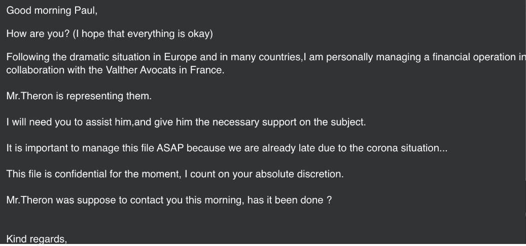This screenshot has width=526, height=246.
Task: Click the "Kind regards," sign-off
Action: click(x=37, y=238)
